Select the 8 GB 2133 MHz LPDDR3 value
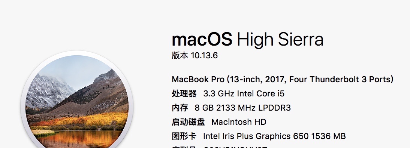The height and width of the screenshot is (148, 410). click(x=242, y=108)
